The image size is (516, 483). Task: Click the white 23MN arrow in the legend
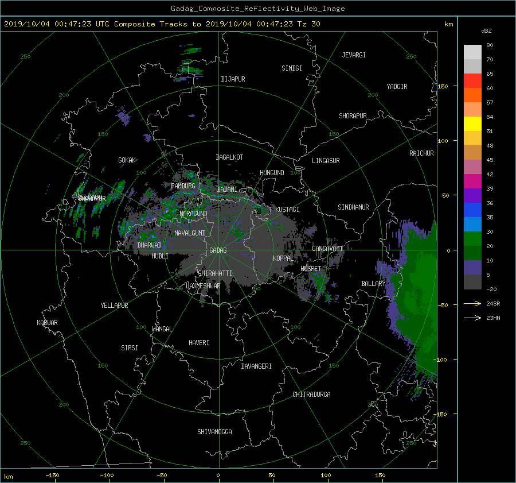tap(472, 318)
